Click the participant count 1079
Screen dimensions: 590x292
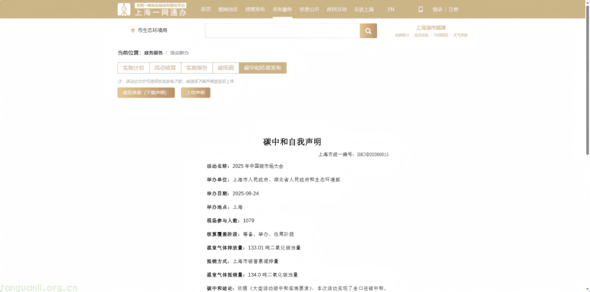(x=249, y=220)
